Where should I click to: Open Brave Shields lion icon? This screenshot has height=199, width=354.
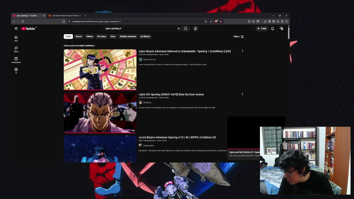point(216,21)
